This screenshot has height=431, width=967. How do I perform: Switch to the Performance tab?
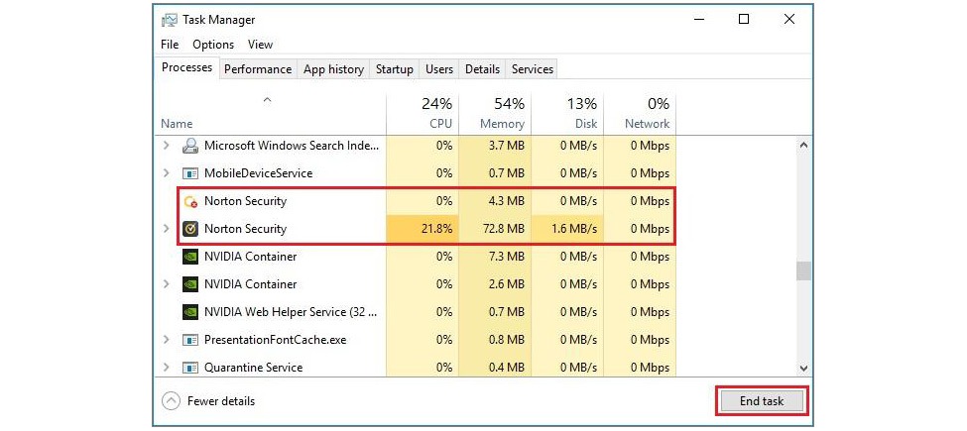[x=258, y=69]
